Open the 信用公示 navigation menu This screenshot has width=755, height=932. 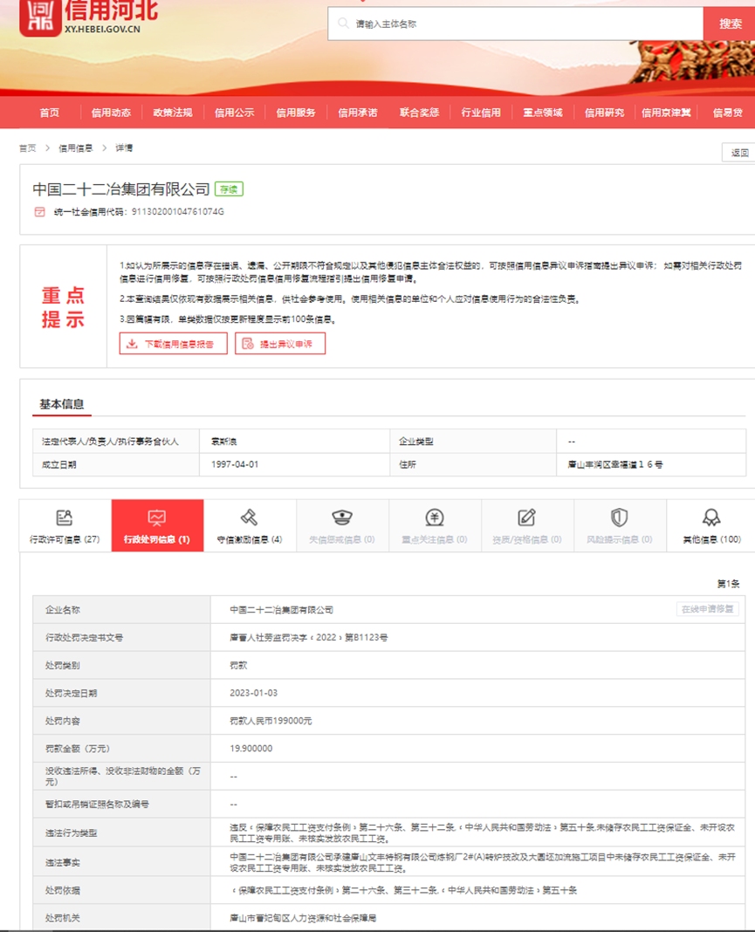[x=234, y=113]
